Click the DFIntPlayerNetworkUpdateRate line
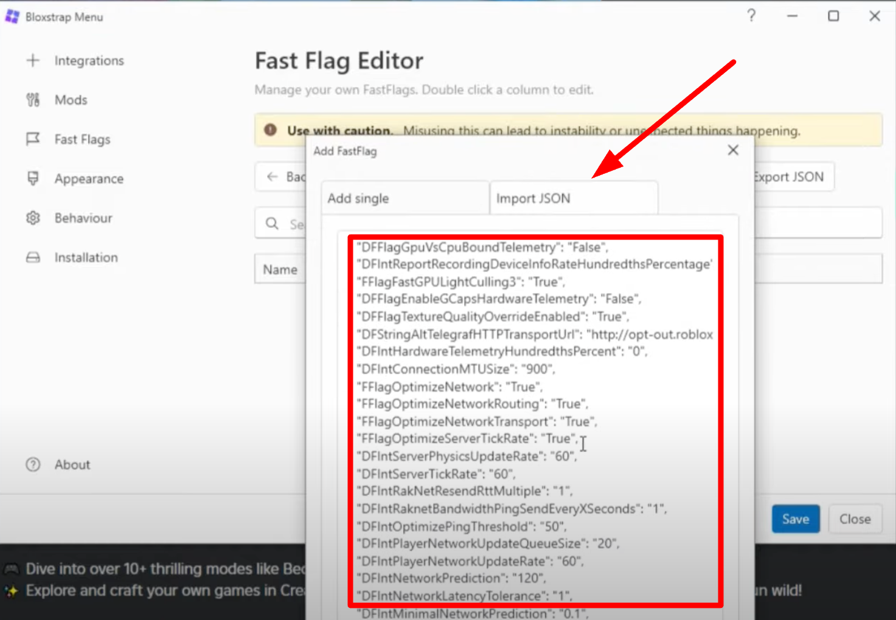This screenshot has width=896, height=620. pos(470,561)
